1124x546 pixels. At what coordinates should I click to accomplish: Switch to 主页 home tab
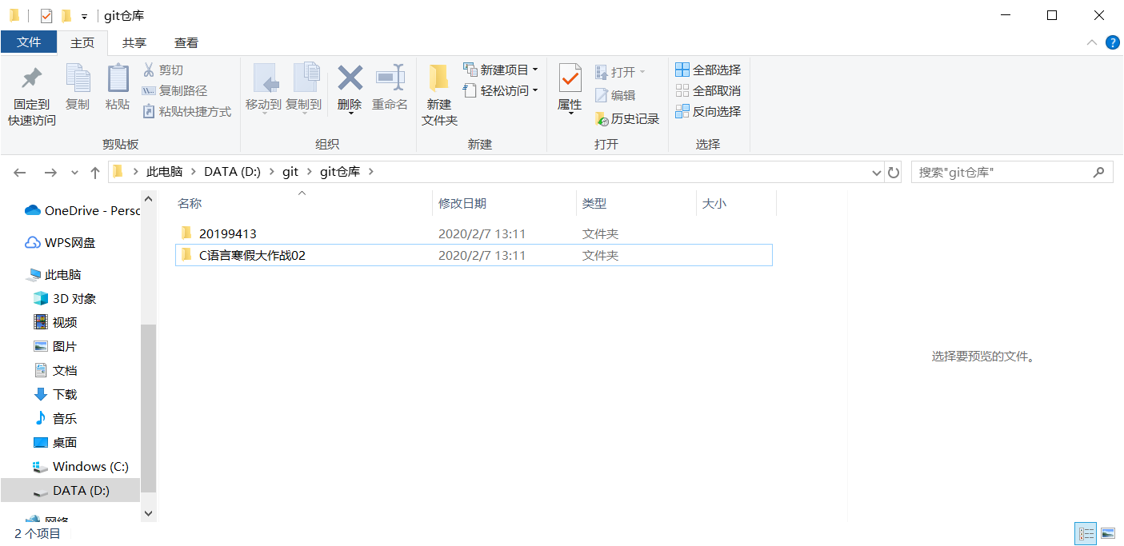pyautogui.click(x=82, y=43)
